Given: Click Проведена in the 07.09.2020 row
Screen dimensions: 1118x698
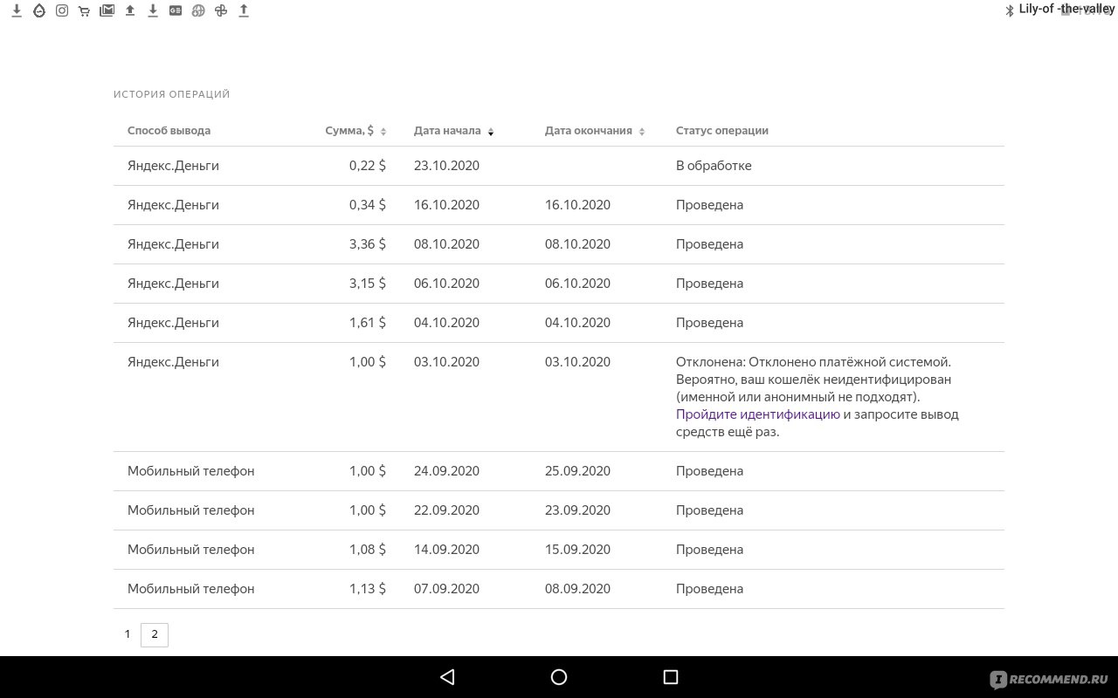Looking at the screenshot, I should 709,589.
